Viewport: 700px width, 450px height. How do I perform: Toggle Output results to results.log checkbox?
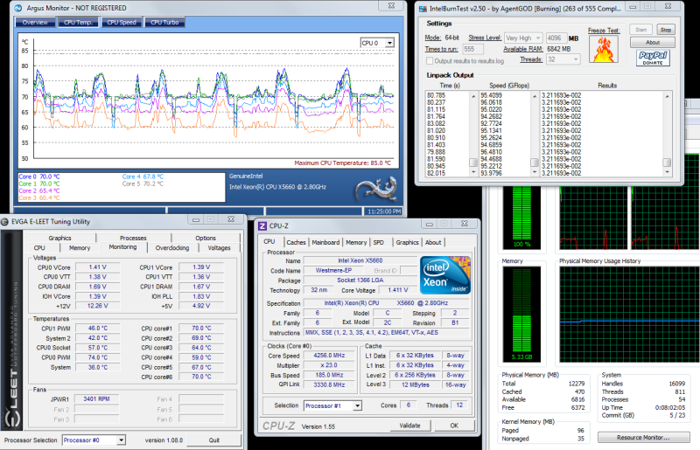[430, 60]
